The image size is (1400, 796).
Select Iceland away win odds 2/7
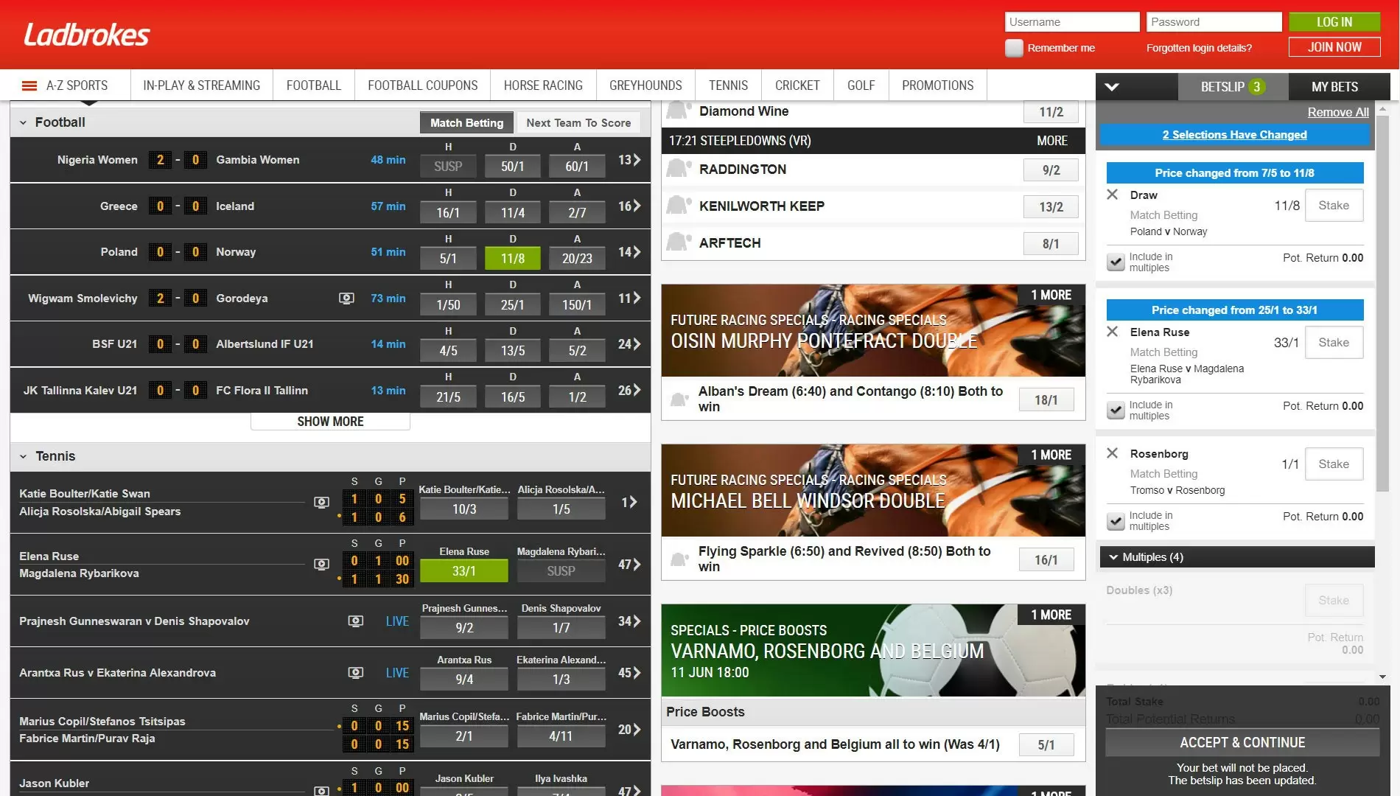(x=577, y=213)
